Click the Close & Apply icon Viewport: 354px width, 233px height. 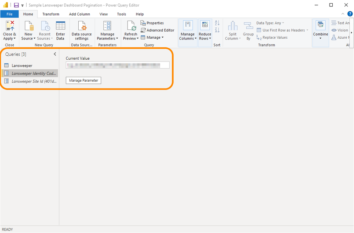[10, 26]
